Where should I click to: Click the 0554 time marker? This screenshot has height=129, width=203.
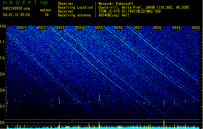pos(80,28)
